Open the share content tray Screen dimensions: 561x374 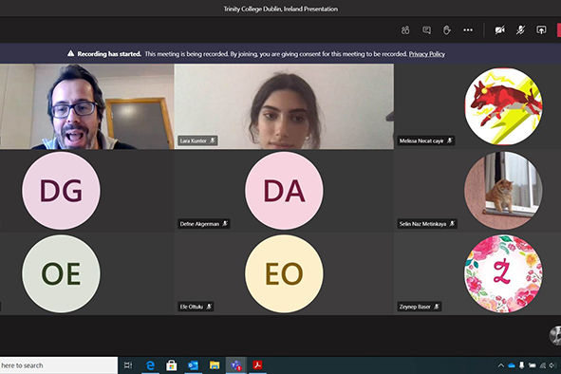pos(541,30)
